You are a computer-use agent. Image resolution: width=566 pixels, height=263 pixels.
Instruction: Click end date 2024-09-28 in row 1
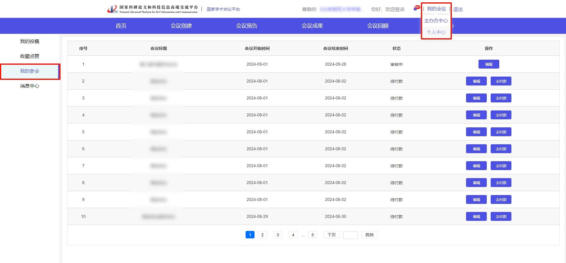coord(336,64)
